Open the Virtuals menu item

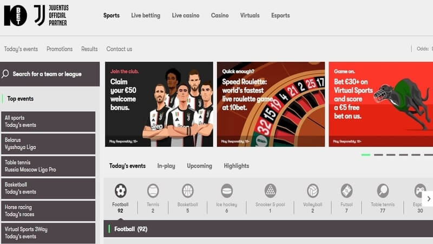pos(250,16)
